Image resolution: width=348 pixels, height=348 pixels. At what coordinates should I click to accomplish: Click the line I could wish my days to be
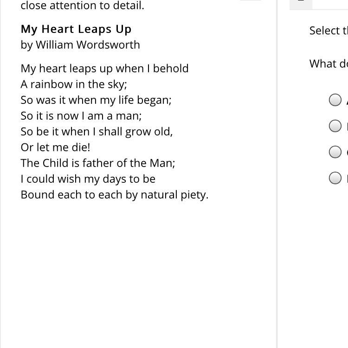(x=88, y=179)
